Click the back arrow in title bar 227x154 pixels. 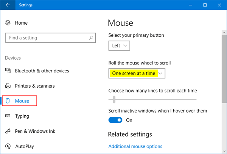[x=8, y=5]
